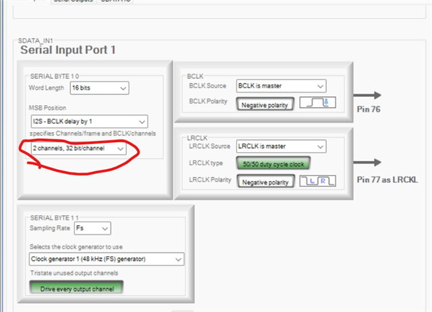Open the BCLK Source dropdown
The image size is (432, 312).
(281, 86)
